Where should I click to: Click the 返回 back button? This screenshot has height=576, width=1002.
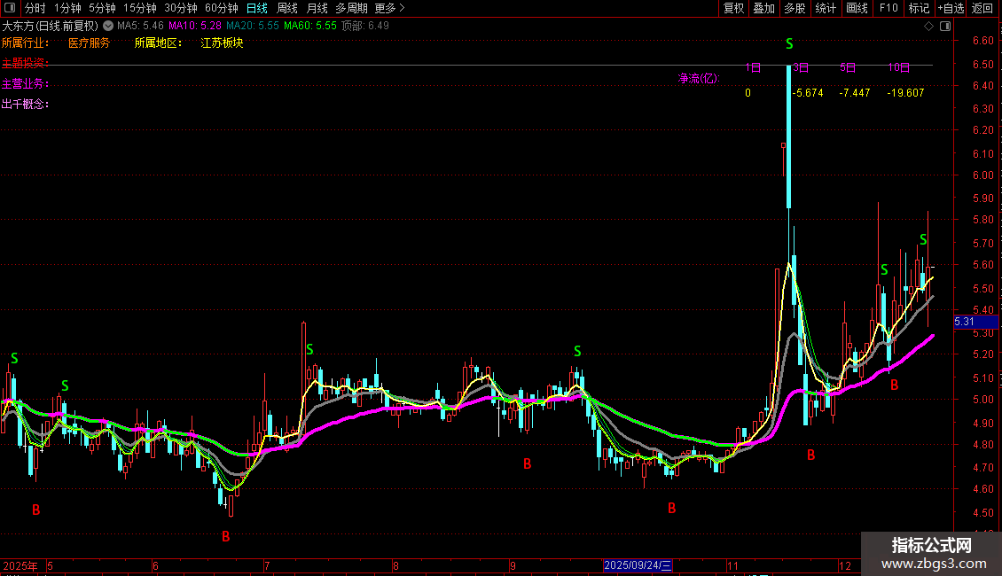click(x=982, y=8)
